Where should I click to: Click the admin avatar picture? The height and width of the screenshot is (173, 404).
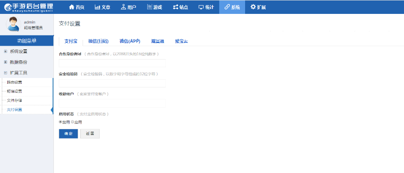coord(13,24)
